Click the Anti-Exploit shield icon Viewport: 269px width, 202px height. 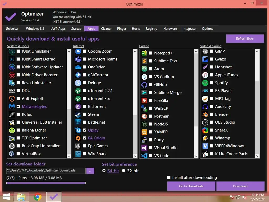12,99
